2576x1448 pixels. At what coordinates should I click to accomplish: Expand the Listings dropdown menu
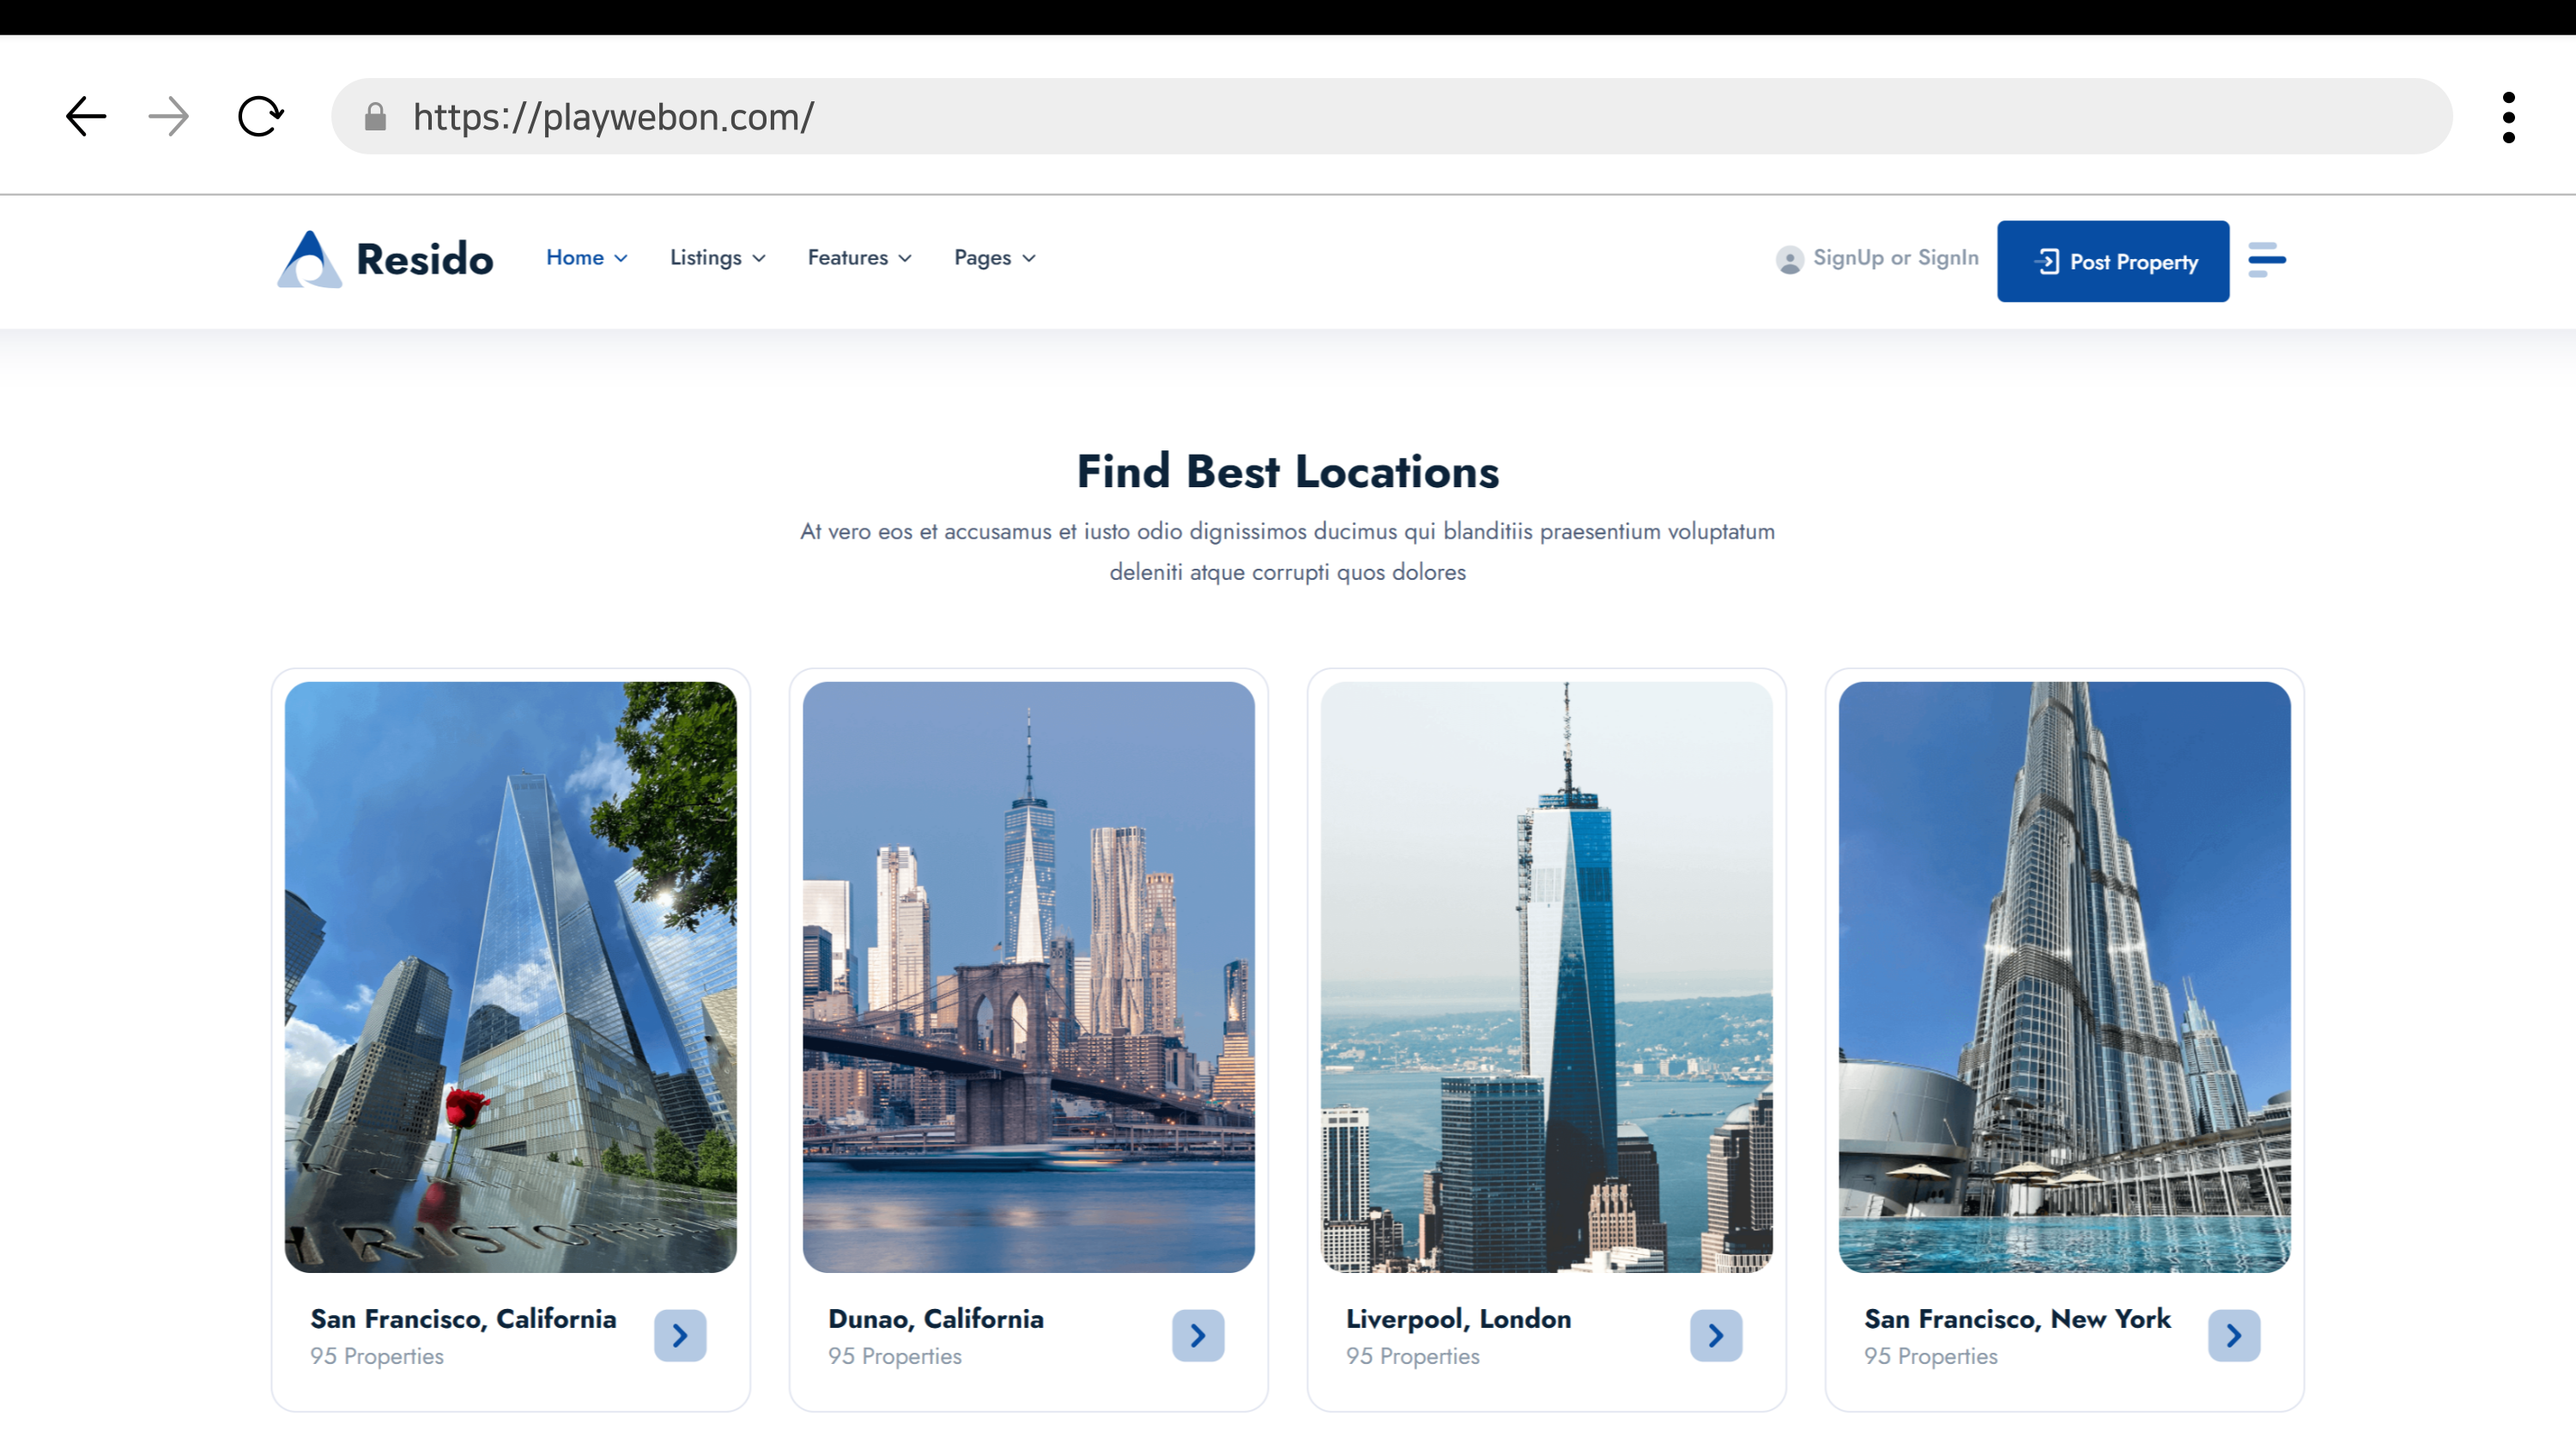[x=717, y=258]
